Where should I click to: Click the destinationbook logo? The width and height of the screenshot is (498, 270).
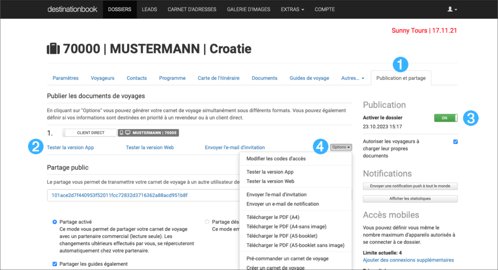coord(72,9)
